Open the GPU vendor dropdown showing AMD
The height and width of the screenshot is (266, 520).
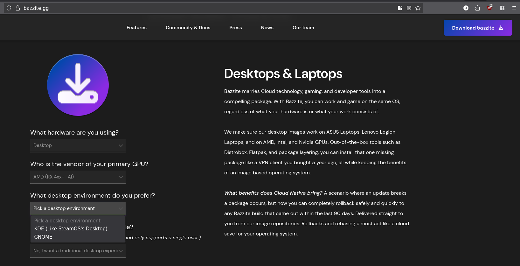coord(78,177)
